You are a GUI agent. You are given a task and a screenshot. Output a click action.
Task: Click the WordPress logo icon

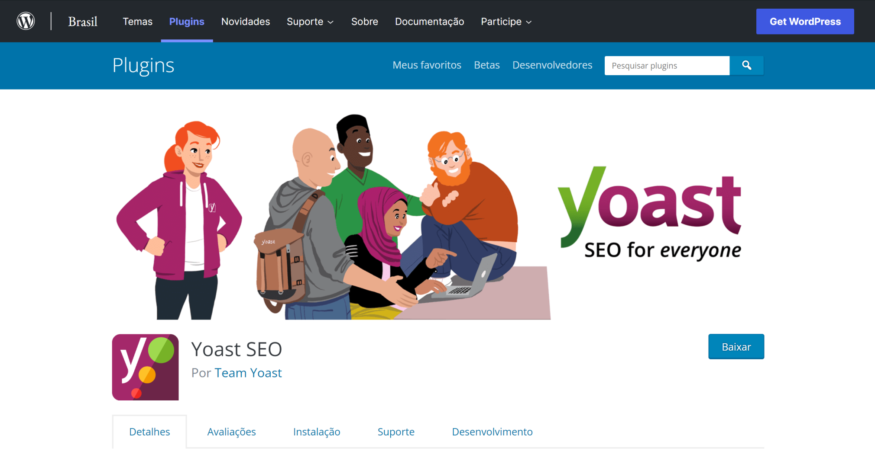[25, 21]
